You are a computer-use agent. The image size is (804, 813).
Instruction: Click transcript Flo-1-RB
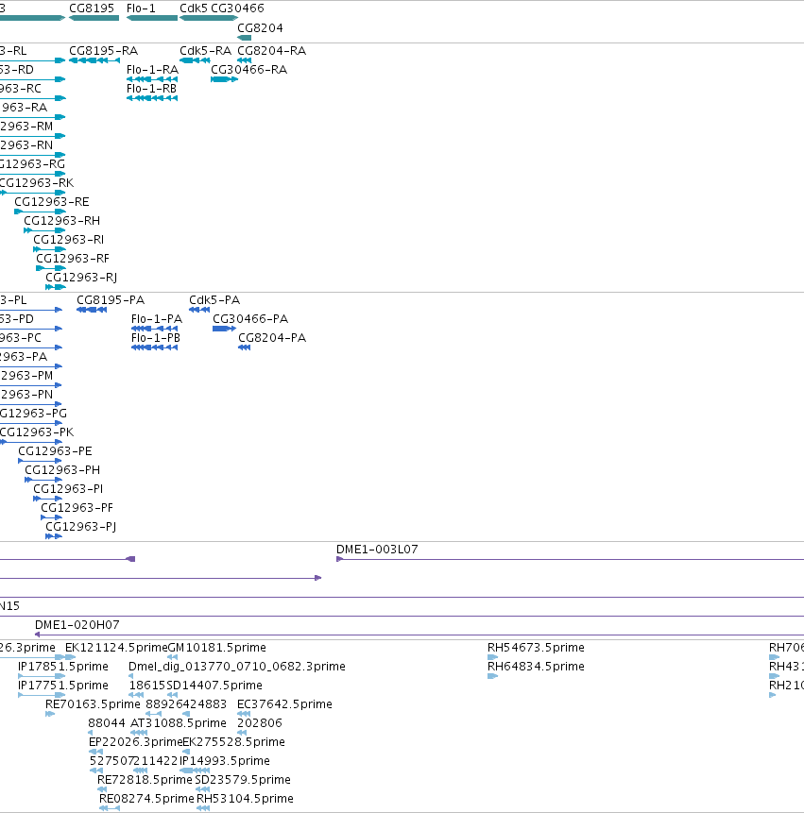point(152,98)
